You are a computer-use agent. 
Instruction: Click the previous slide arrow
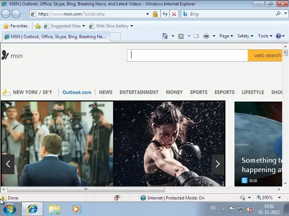pyautogui.click(x=8, y=164)
